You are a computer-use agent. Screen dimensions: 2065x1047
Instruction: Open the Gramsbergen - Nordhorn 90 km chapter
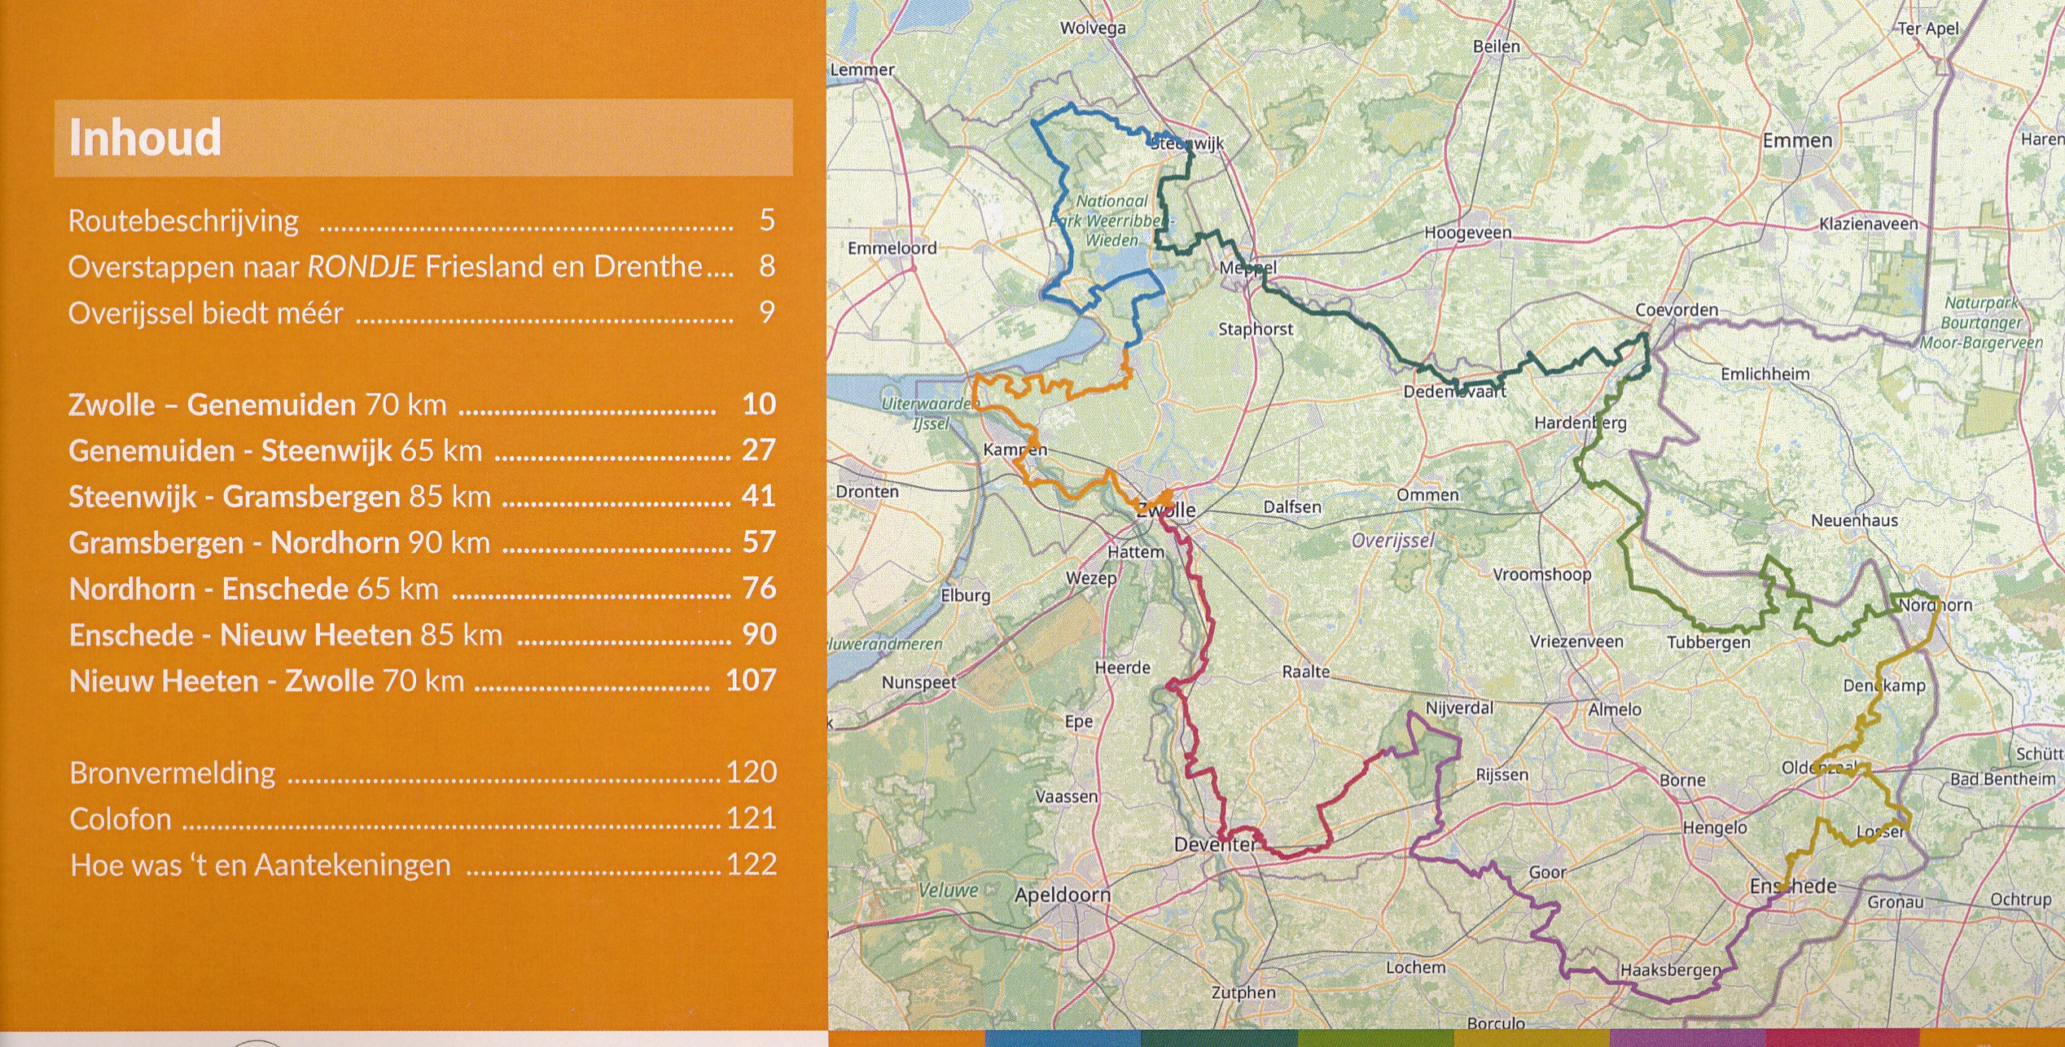[279, 543]
